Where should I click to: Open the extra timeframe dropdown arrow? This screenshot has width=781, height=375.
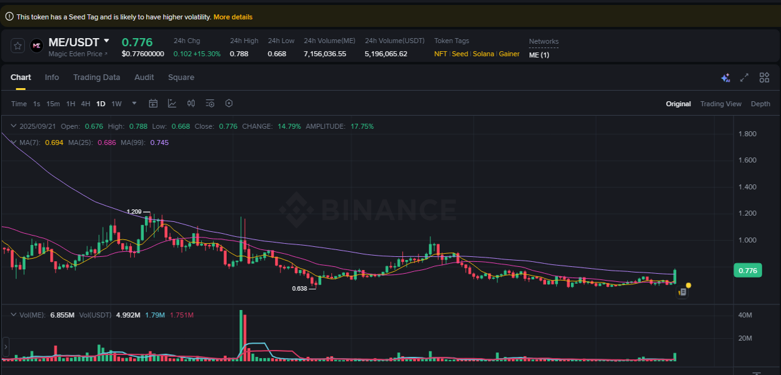point(133,103)
